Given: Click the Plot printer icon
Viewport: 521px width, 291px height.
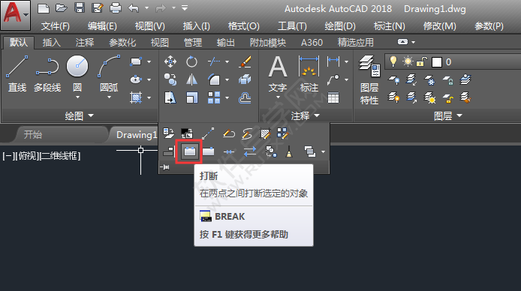Looking at the screenshot, I should (116, 8).
